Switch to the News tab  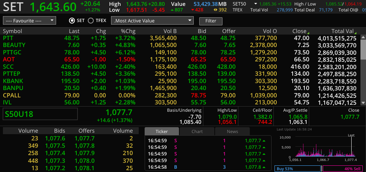click(232, 132)
